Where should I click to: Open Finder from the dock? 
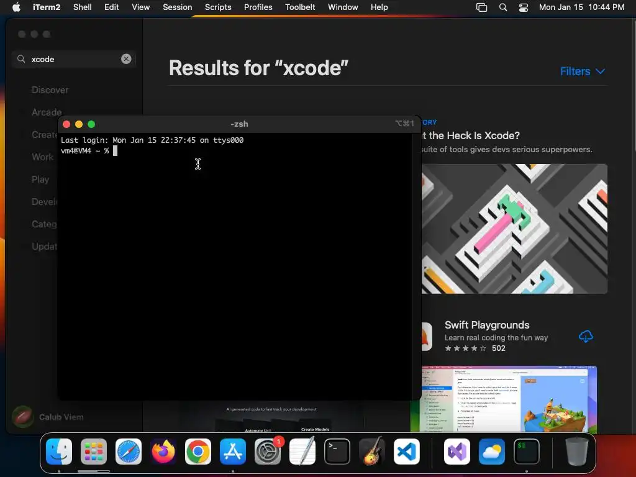tap(59, 452)
